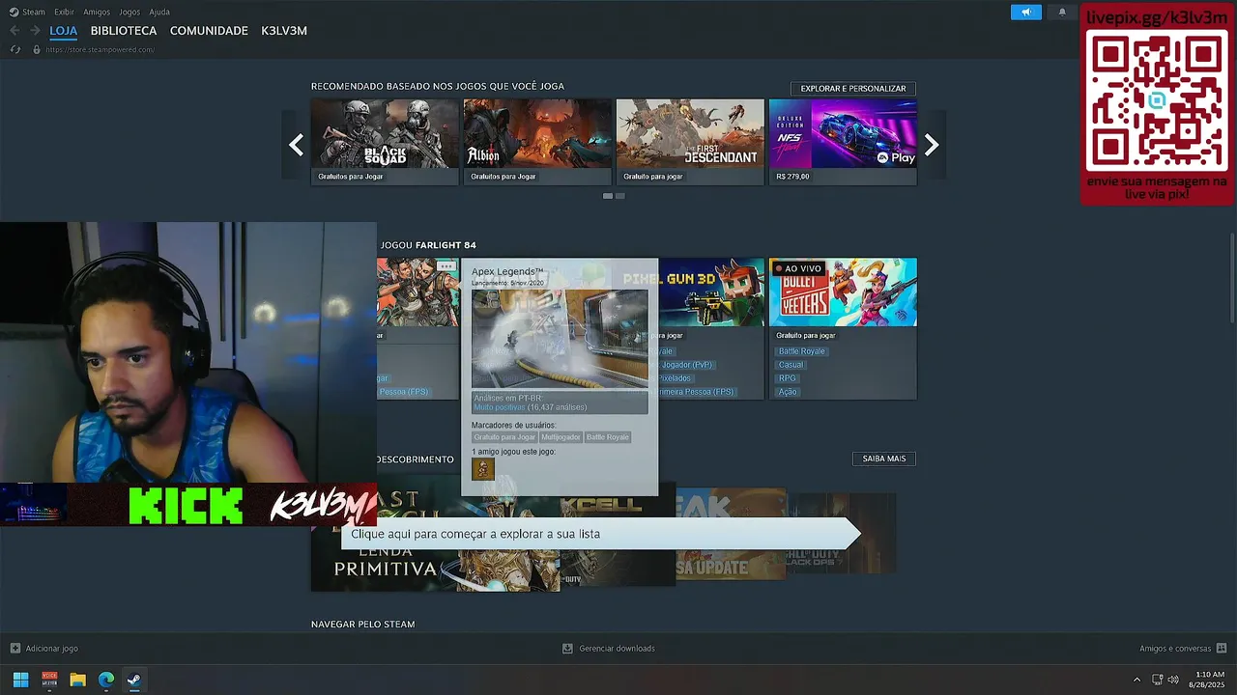1237x695 pixels.
Task: Click the Battle Royale tag in the Apex popup
Action: point(608,437)
